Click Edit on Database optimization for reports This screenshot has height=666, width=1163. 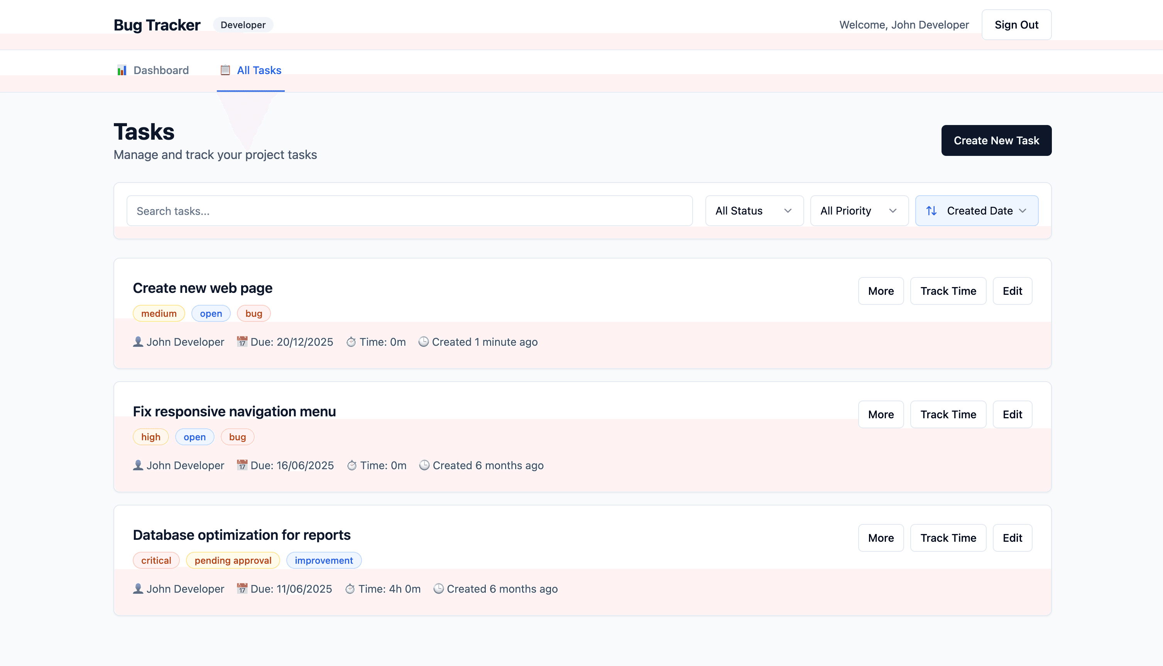1012,538
